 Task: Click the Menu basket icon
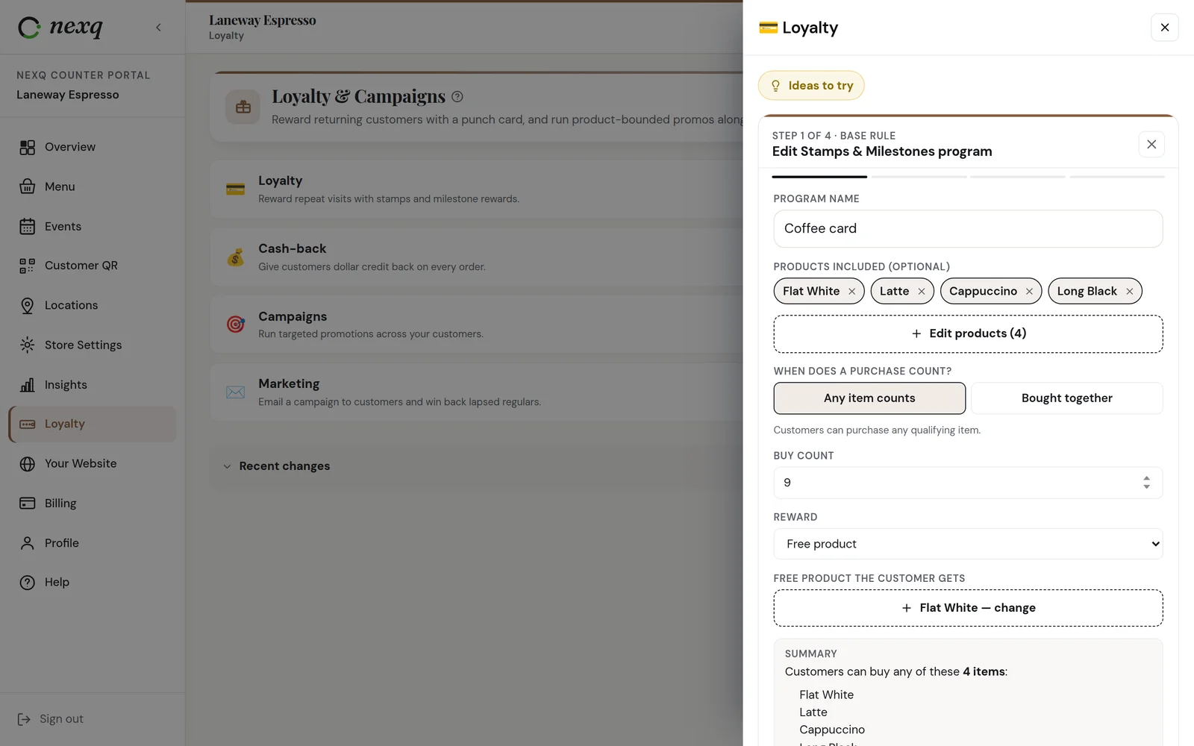[28, 186]
